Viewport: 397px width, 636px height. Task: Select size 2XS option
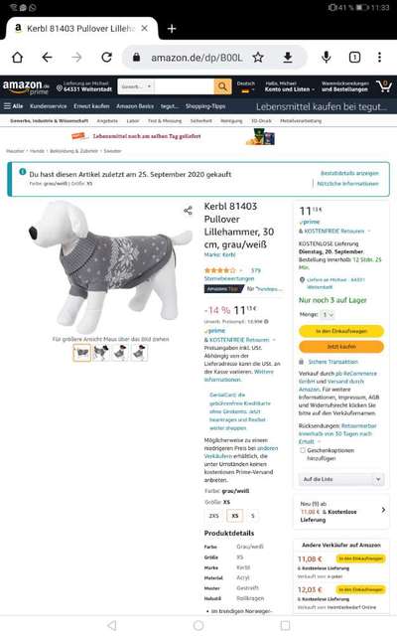(213, 516)
